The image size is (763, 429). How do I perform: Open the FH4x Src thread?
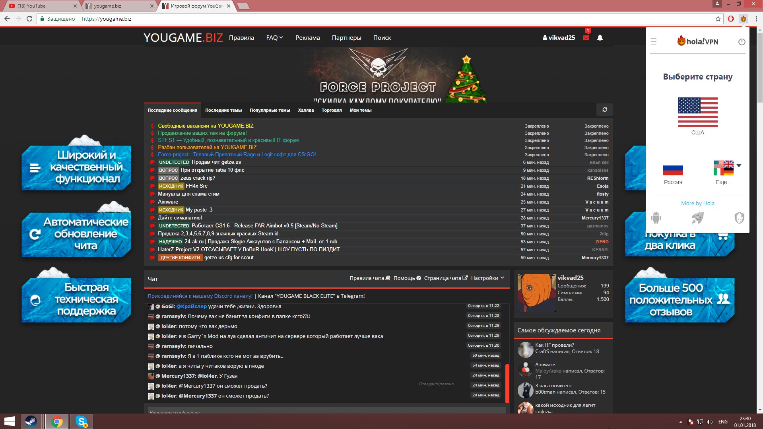coord(196,186)
